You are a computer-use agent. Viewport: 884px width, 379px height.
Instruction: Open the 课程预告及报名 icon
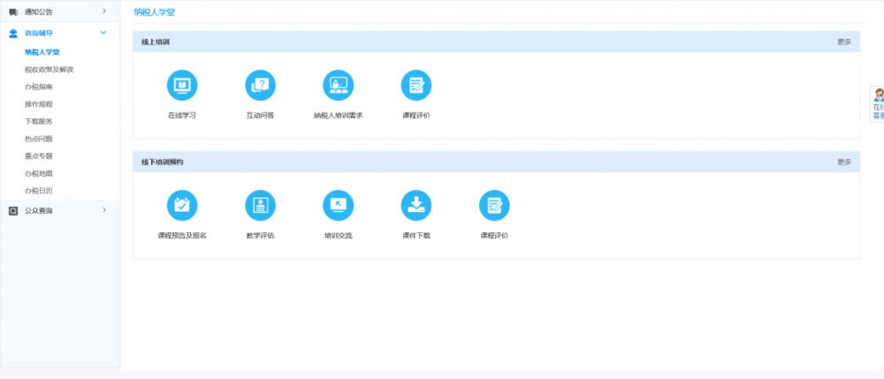pyautogui.click(x=182, y=206)
